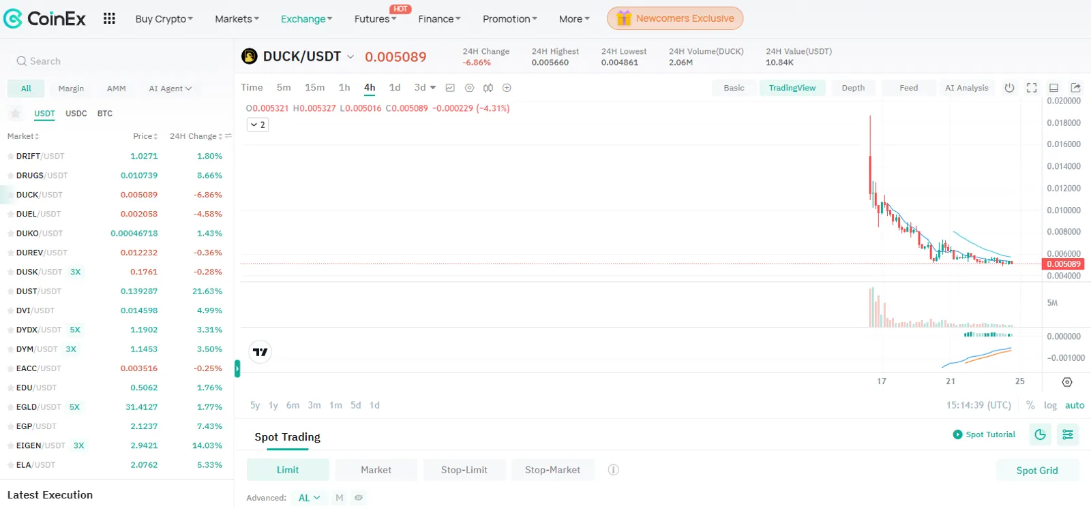Expand the Buy Crypto menu
Viewport: 1091px width, 508px height.
tap(164, 19)
